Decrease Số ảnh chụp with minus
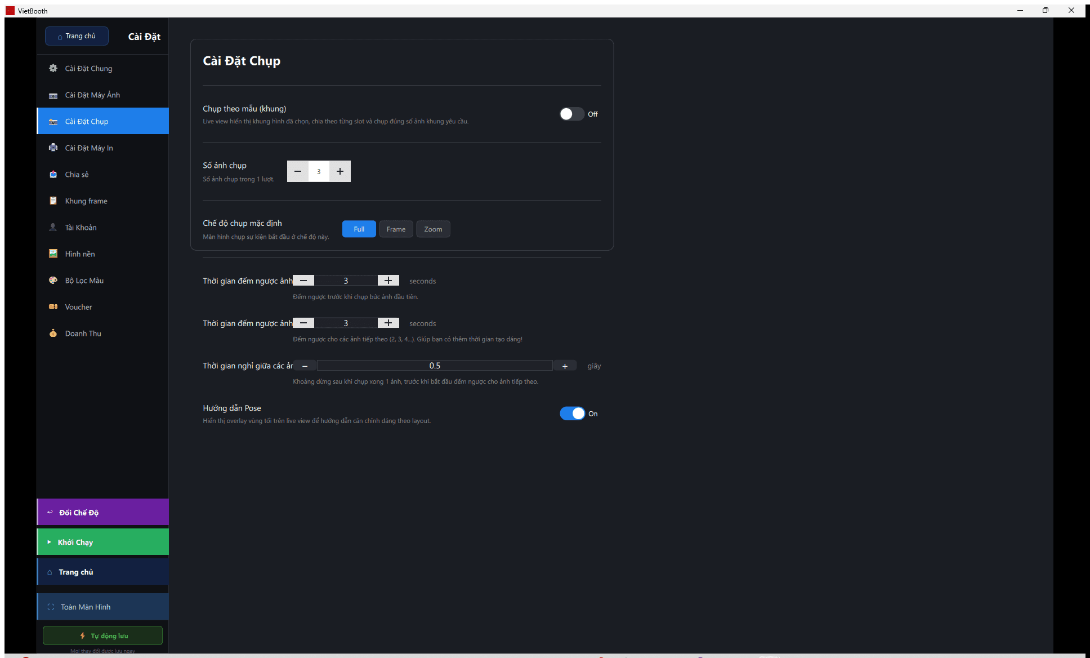Viewport: 1090px width, 658px height. (x=298, y=171)
